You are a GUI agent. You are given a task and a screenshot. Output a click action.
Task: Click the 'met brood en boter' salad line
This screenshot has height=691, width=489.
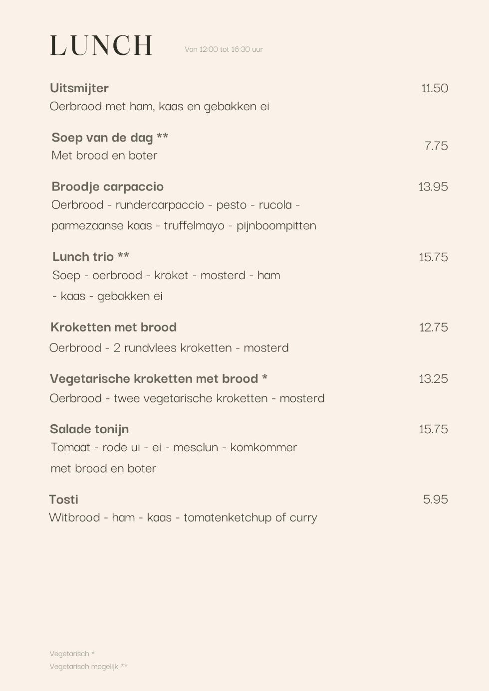103,468
